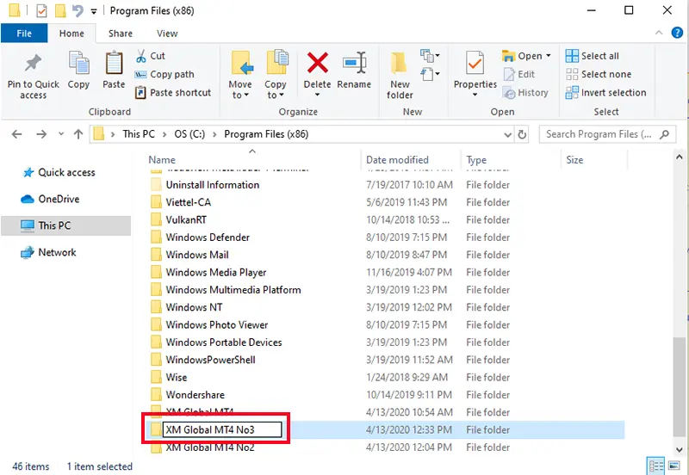Open the File menu tab
The image size is (689, 475).
[x=24, y=34]
